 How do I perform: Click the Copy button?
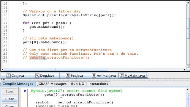[9, 106]
